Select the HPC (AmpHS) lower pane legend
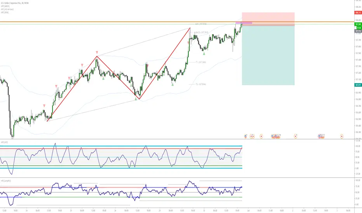This screenshot has width=362, height=213. (x=6, y=181)
